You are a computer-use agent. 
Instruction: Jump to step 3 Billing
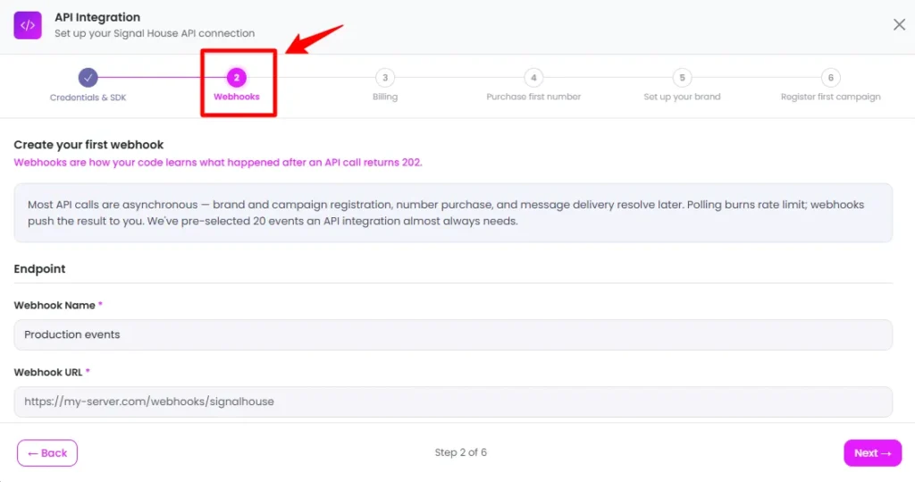pos(385,77)
